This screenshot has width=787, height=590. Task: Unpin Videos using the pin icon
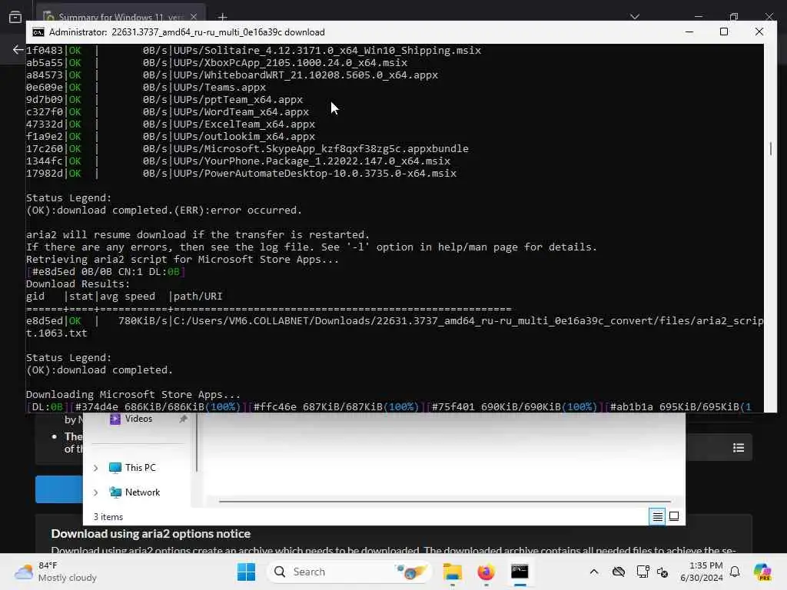pyautogui.click(x=183, y=419)
